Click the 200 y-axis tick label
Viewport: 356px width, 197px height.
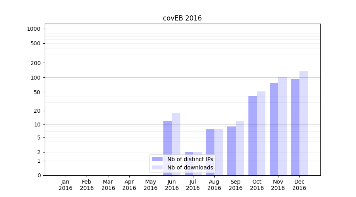(36, 63)
